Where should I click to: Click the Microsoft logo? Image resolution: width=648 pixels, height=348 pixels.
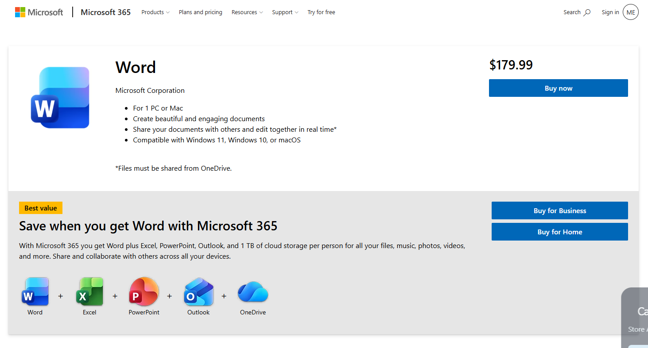(x=39, y=12)
